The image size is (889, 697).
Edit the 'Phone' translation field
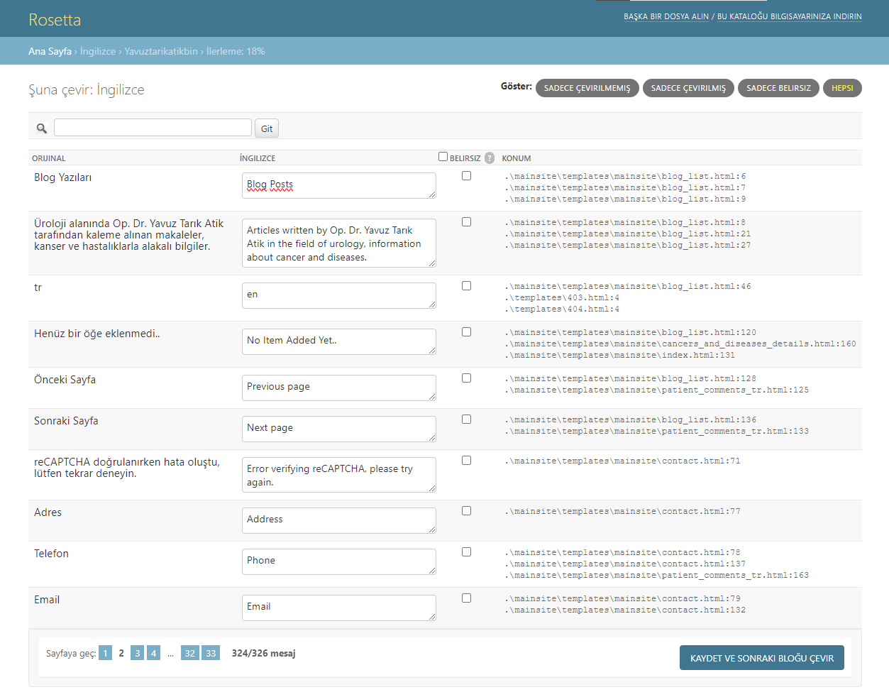pos(339,561)
